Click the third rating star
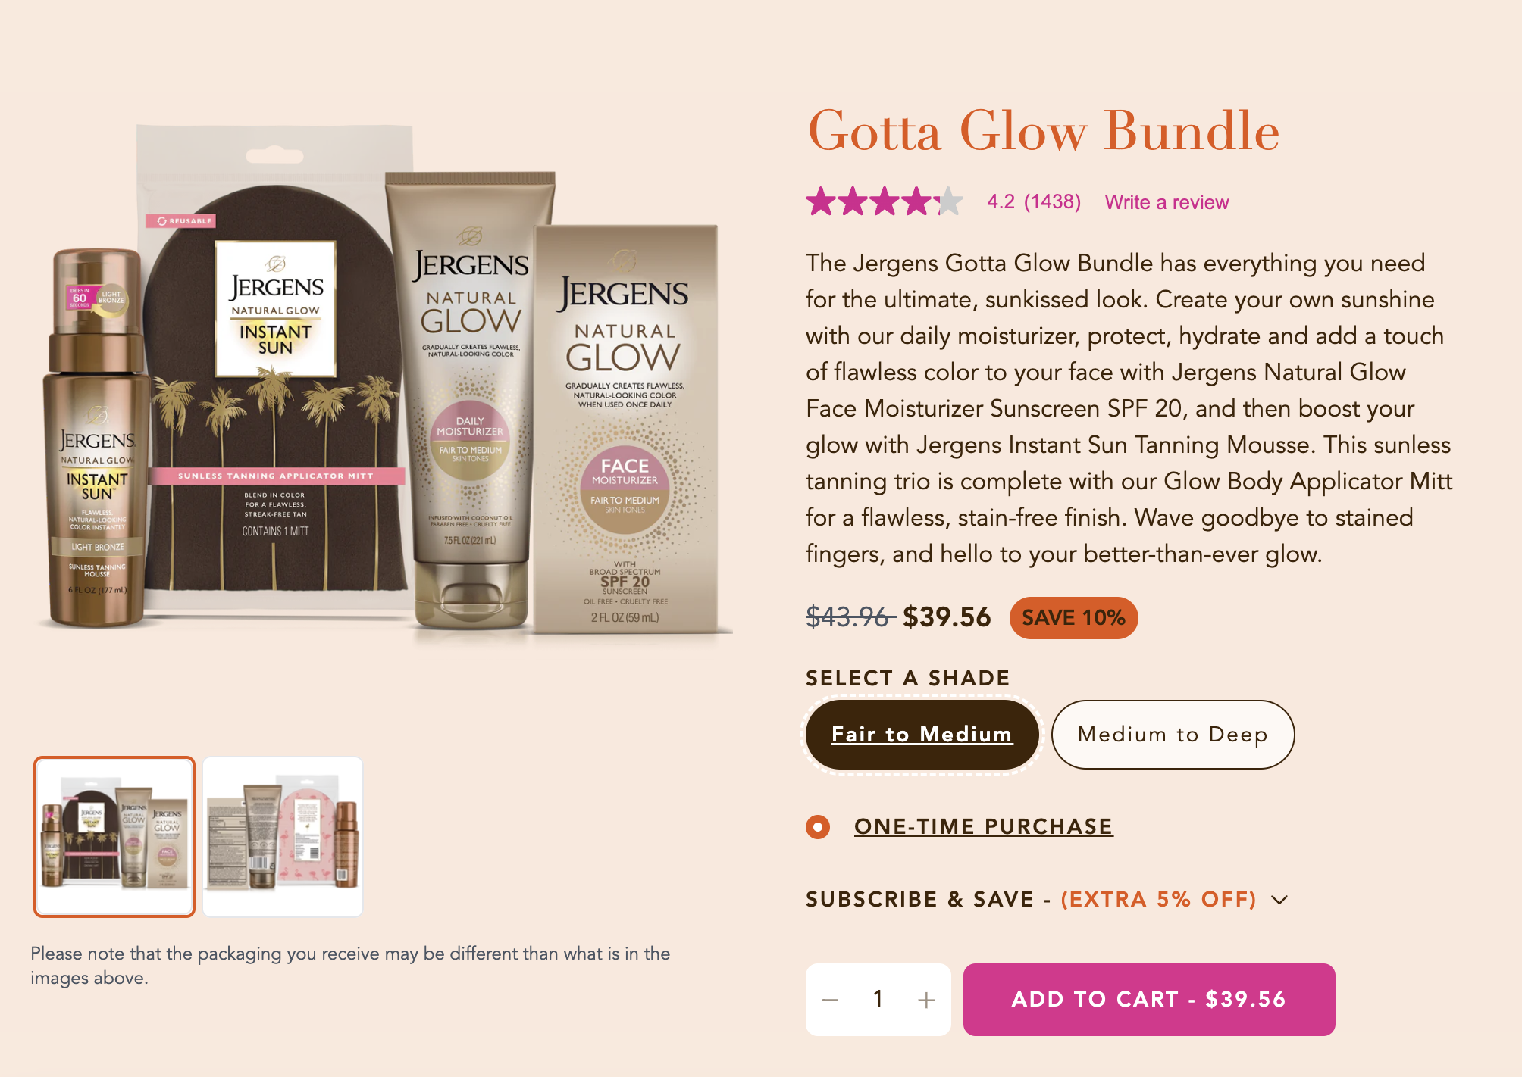Screen dimensions: 1522x1077 pyautogui.click(x=885, y=201)
